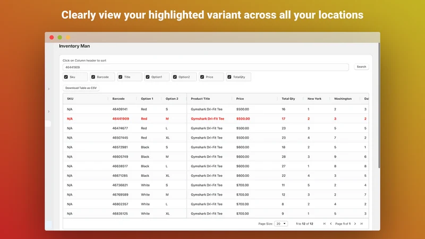Select barcode 46802357 cell
The width and height of the screenshot is (425, 239).
[120, 204]
